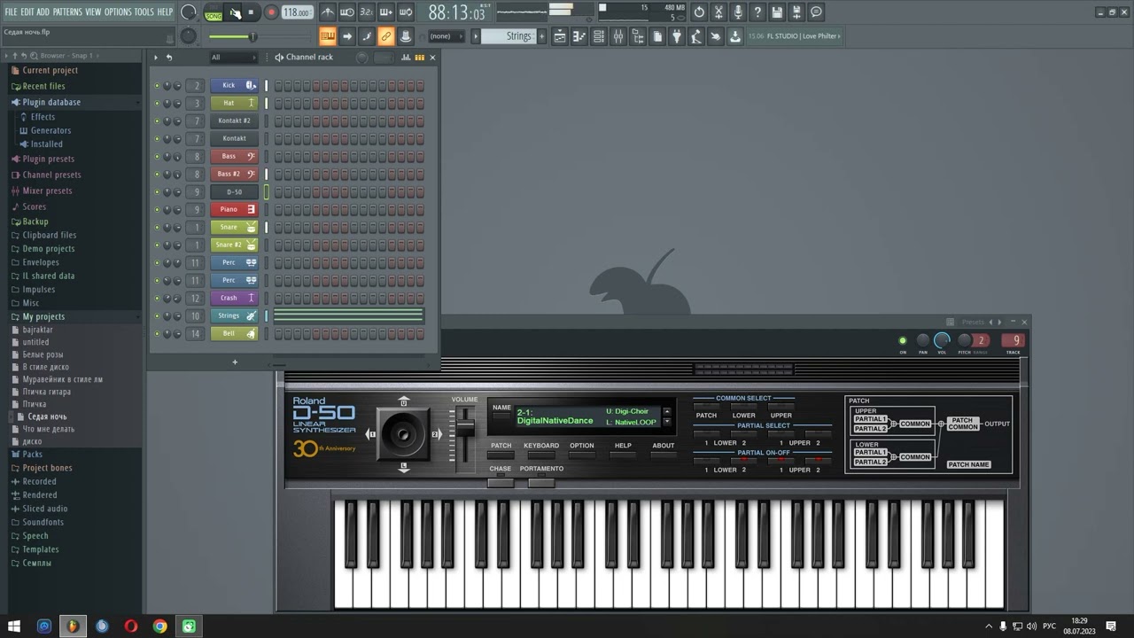Open the FILE menu
Image resolution: width=1134 pixels, height=638 pixels.
tap(11, 12)
